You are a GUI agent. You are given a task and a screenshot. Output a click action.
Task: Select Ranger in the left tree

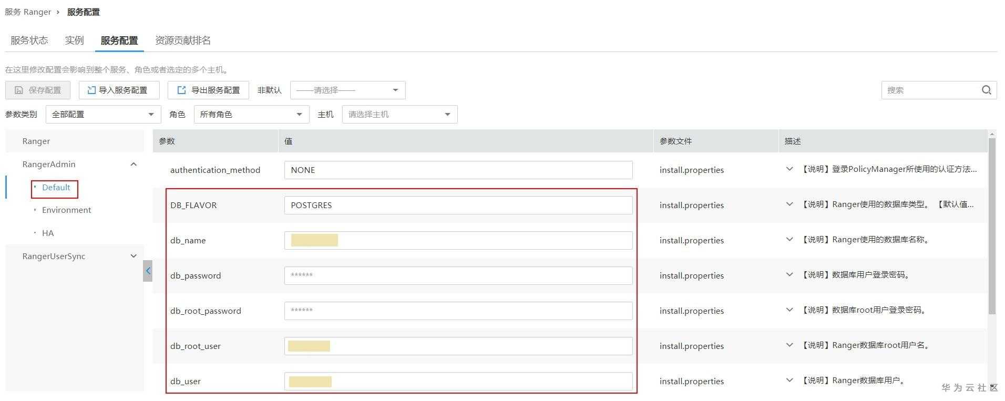tap(36, 141)
